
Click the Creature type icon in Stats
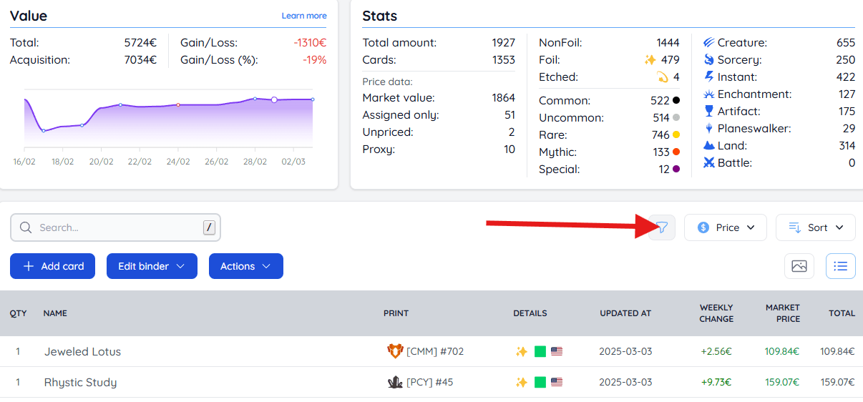click(709, 43)
